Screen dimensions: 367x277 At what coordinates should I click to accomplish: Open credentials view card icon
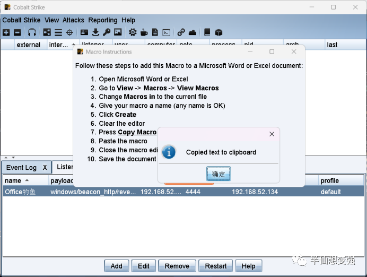coord(84,32)
